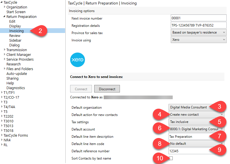This screenshot has width=230, height=164.
Task: Select Research in options tree
Action: tap(13, 64)
